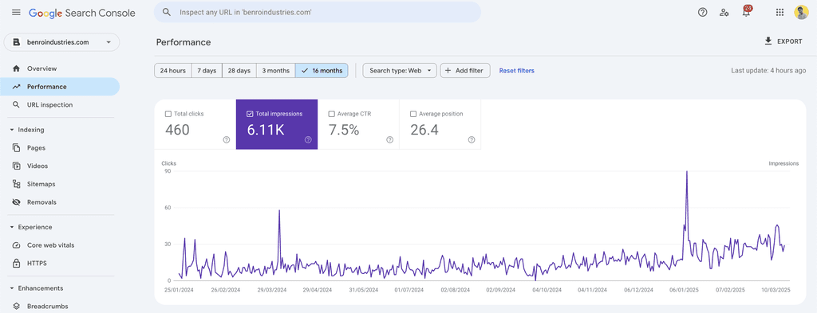The height and width of the screenshot is (313, 817).
Task: Open the notifications bell
Action: (x=747, y=13)
